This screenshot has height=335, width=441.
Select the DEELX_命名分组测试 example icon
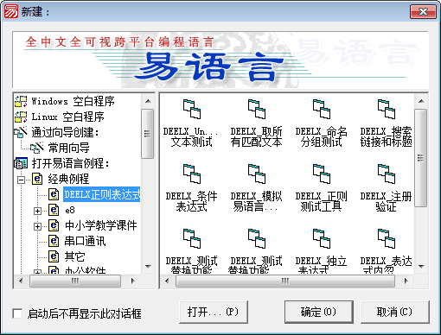coord(322,109)
